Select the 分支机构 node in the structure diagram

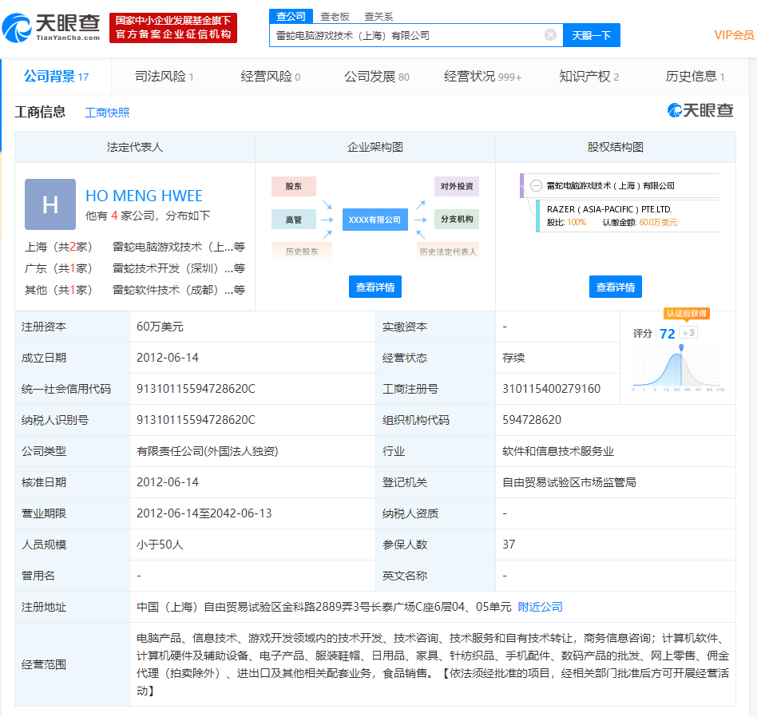point(457,219)
